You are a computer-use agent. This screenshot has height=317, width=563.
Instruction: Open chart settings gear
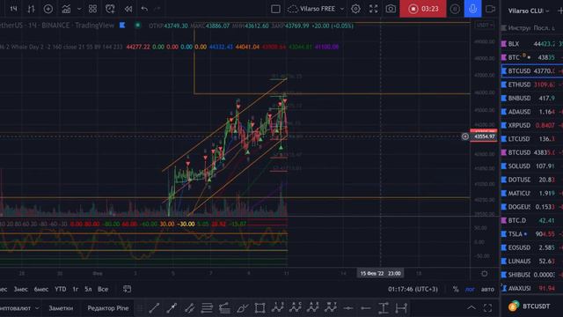coord(355,9)
